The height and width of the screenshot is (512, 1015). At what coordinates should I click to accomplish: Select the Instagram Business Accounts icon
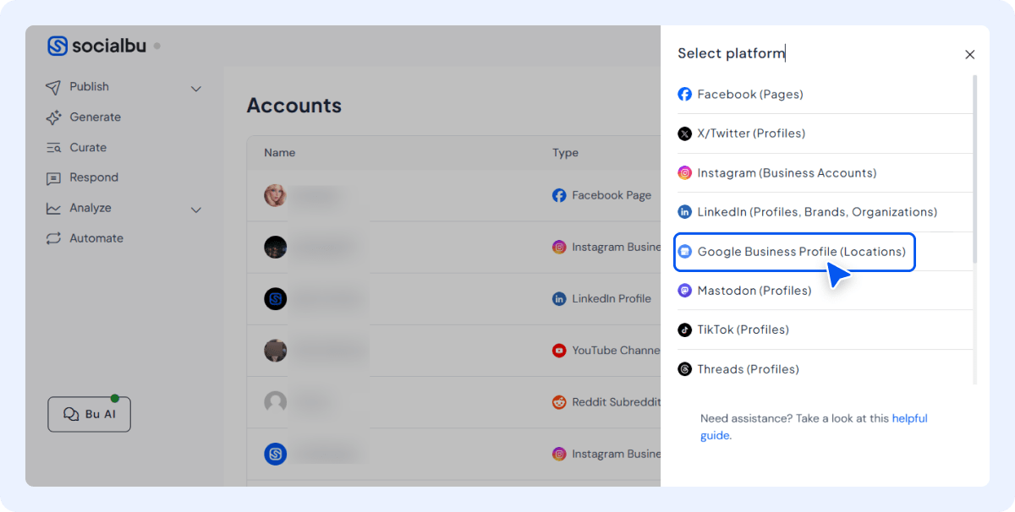tap(684, 172)
